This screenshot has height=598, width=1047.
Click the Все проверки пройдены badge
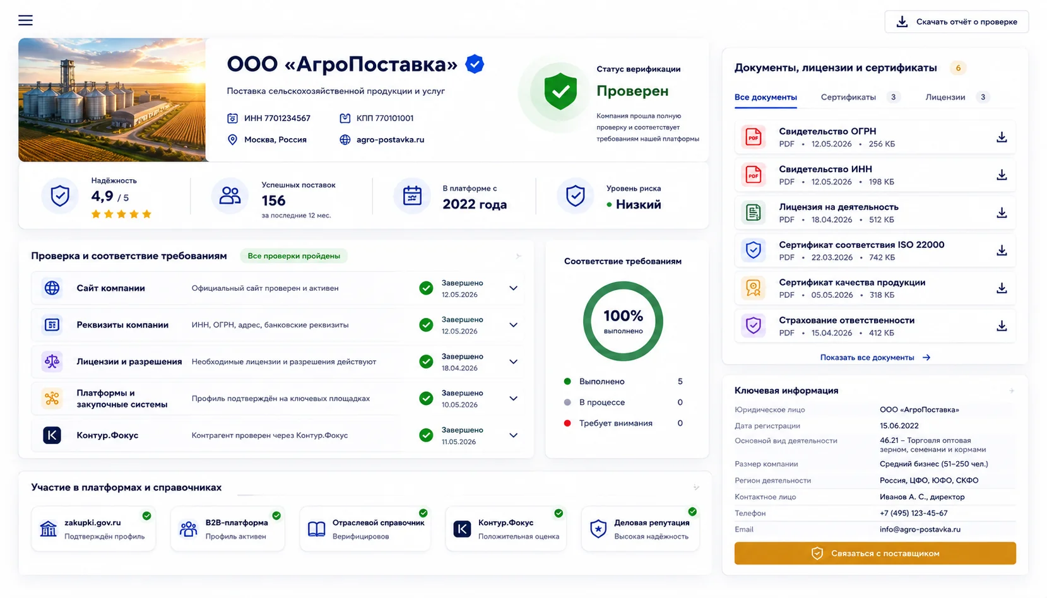[x=293, y=255]
